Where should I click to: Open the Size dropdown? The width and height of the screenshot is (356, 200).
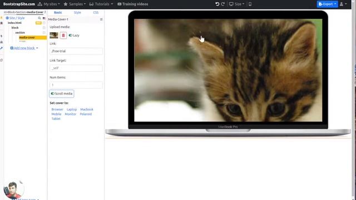point(236,4)
